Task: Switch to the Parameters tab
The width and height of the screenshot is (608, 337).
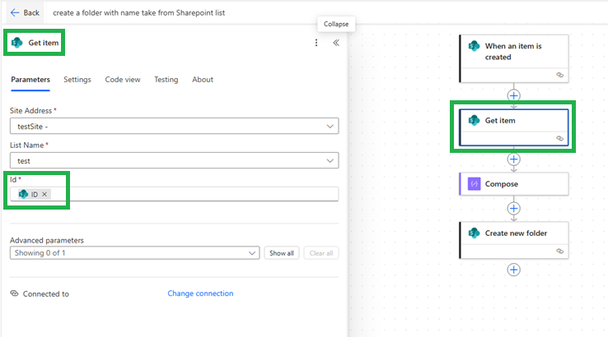Action: coord(30,79)
